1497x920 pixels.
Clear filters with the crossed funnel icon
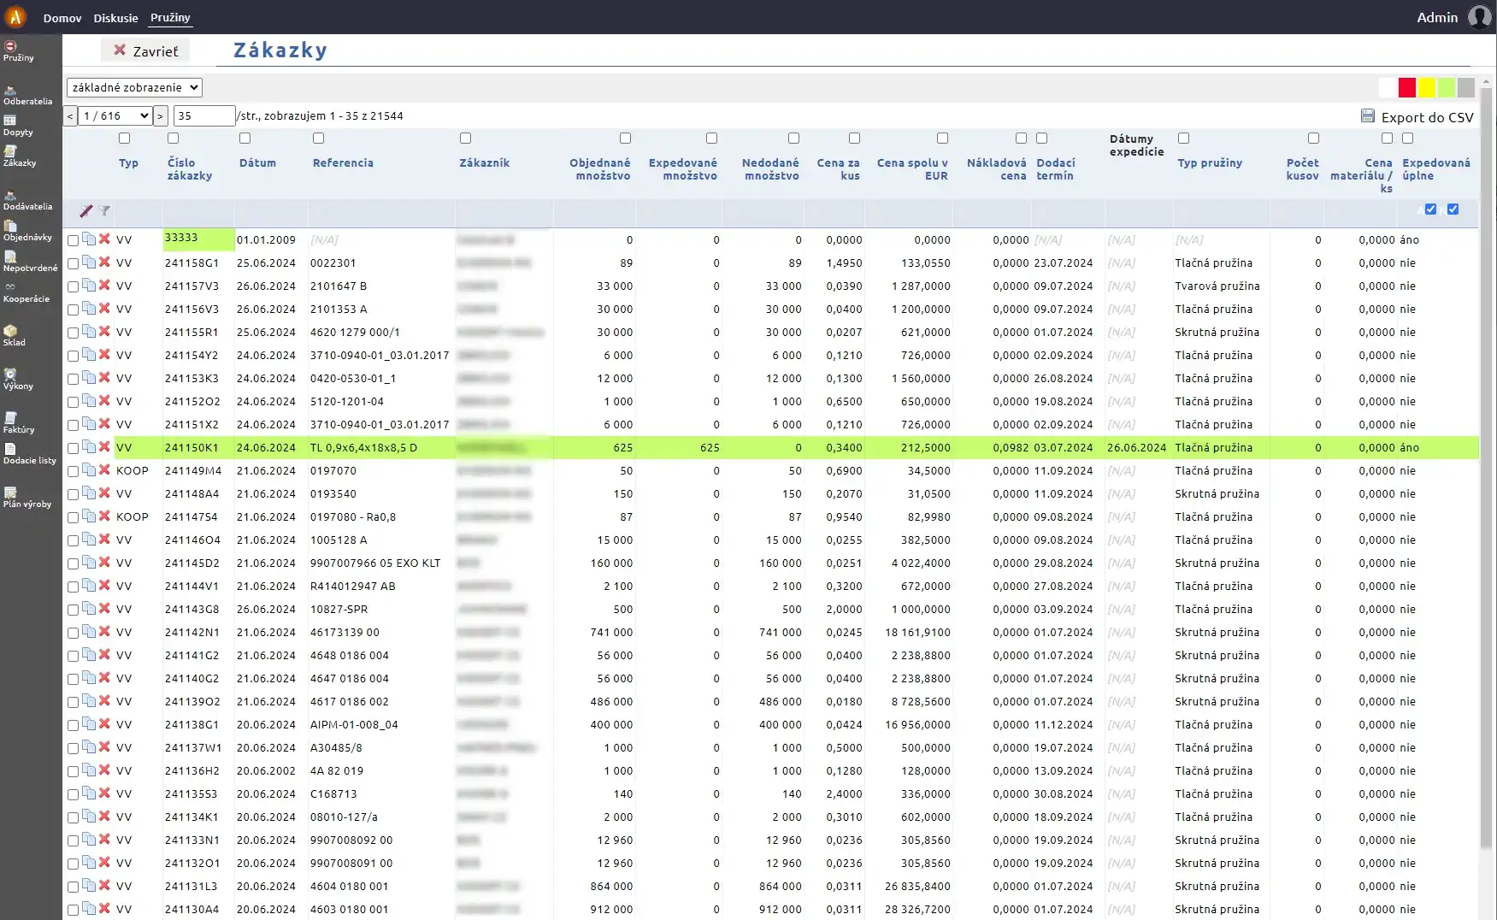pos(86,210)
